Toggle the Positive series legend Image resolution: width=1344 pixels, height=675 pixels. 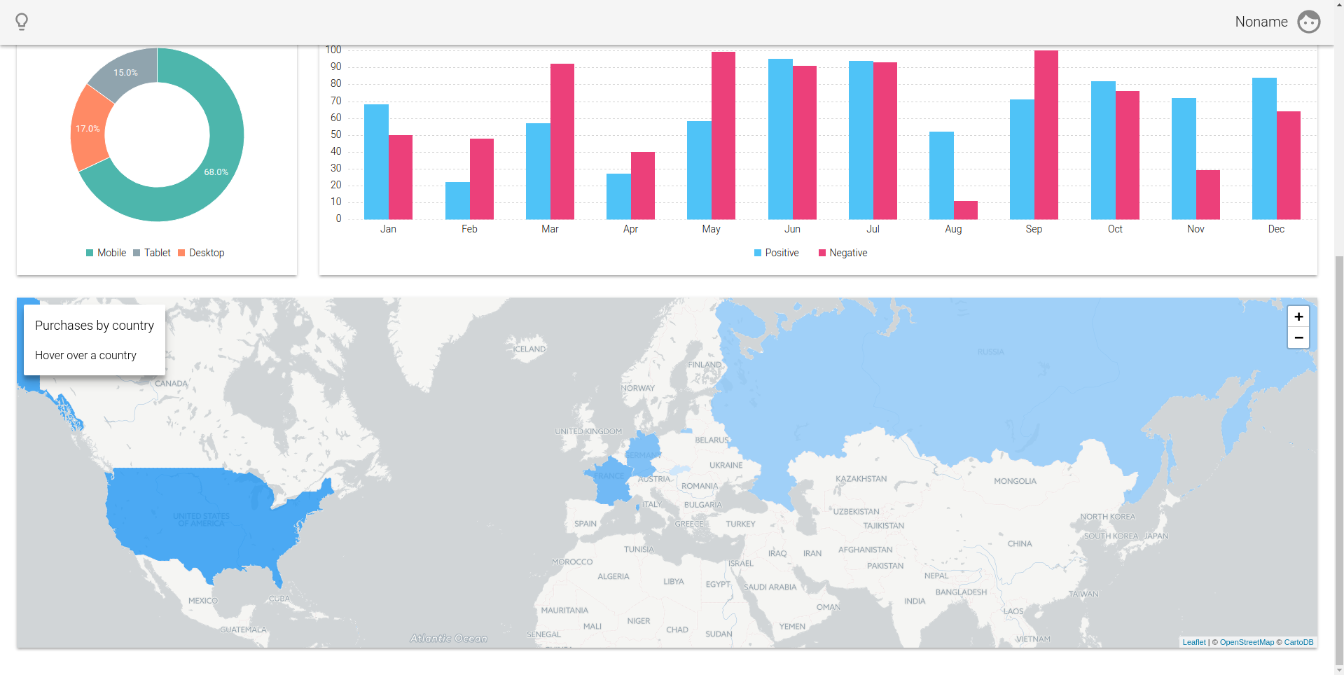point(776,253)
